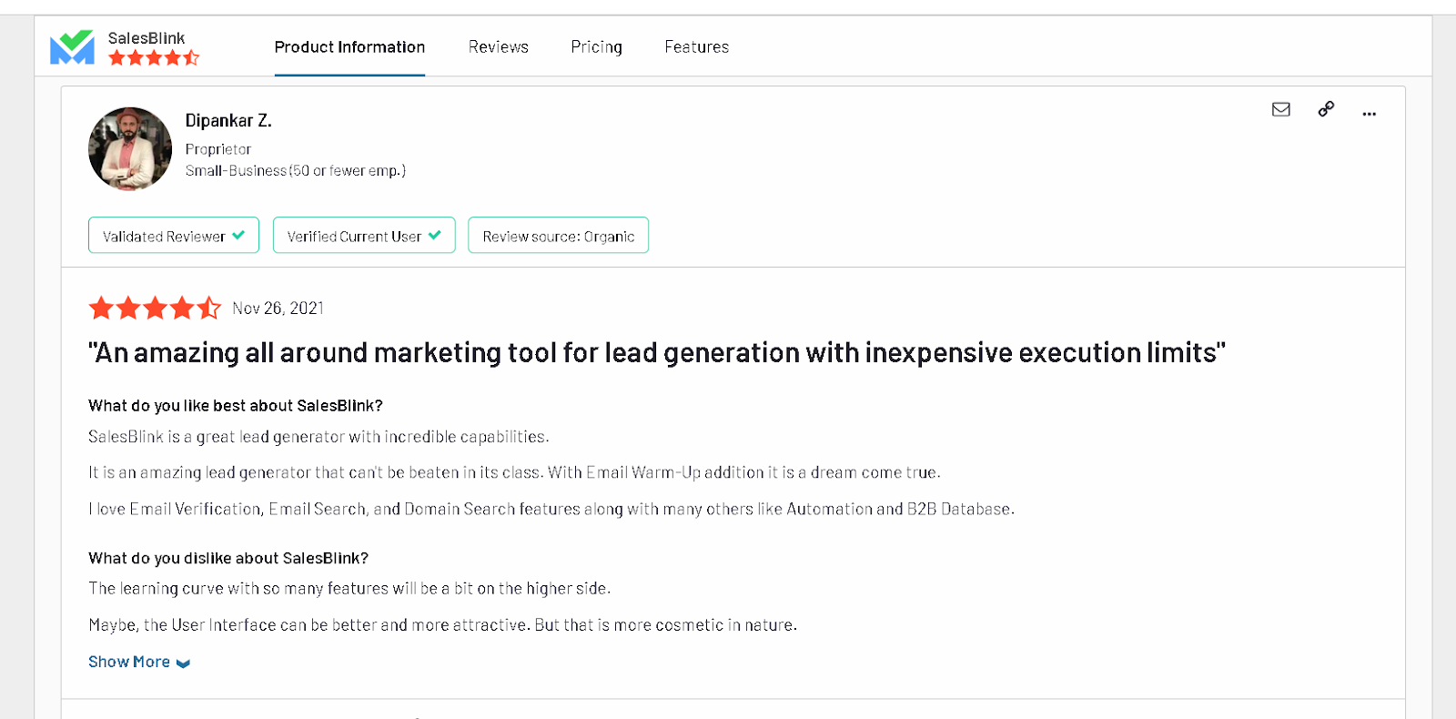This screenshot has width=1456, height=719.
Task: Click the reviewer name Dipankar Z.
Action: pos(228,120)
